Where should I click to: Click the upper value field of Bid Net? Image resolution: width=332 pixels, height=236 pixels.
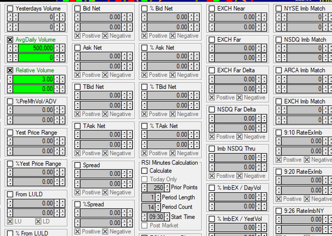(101, 17)
